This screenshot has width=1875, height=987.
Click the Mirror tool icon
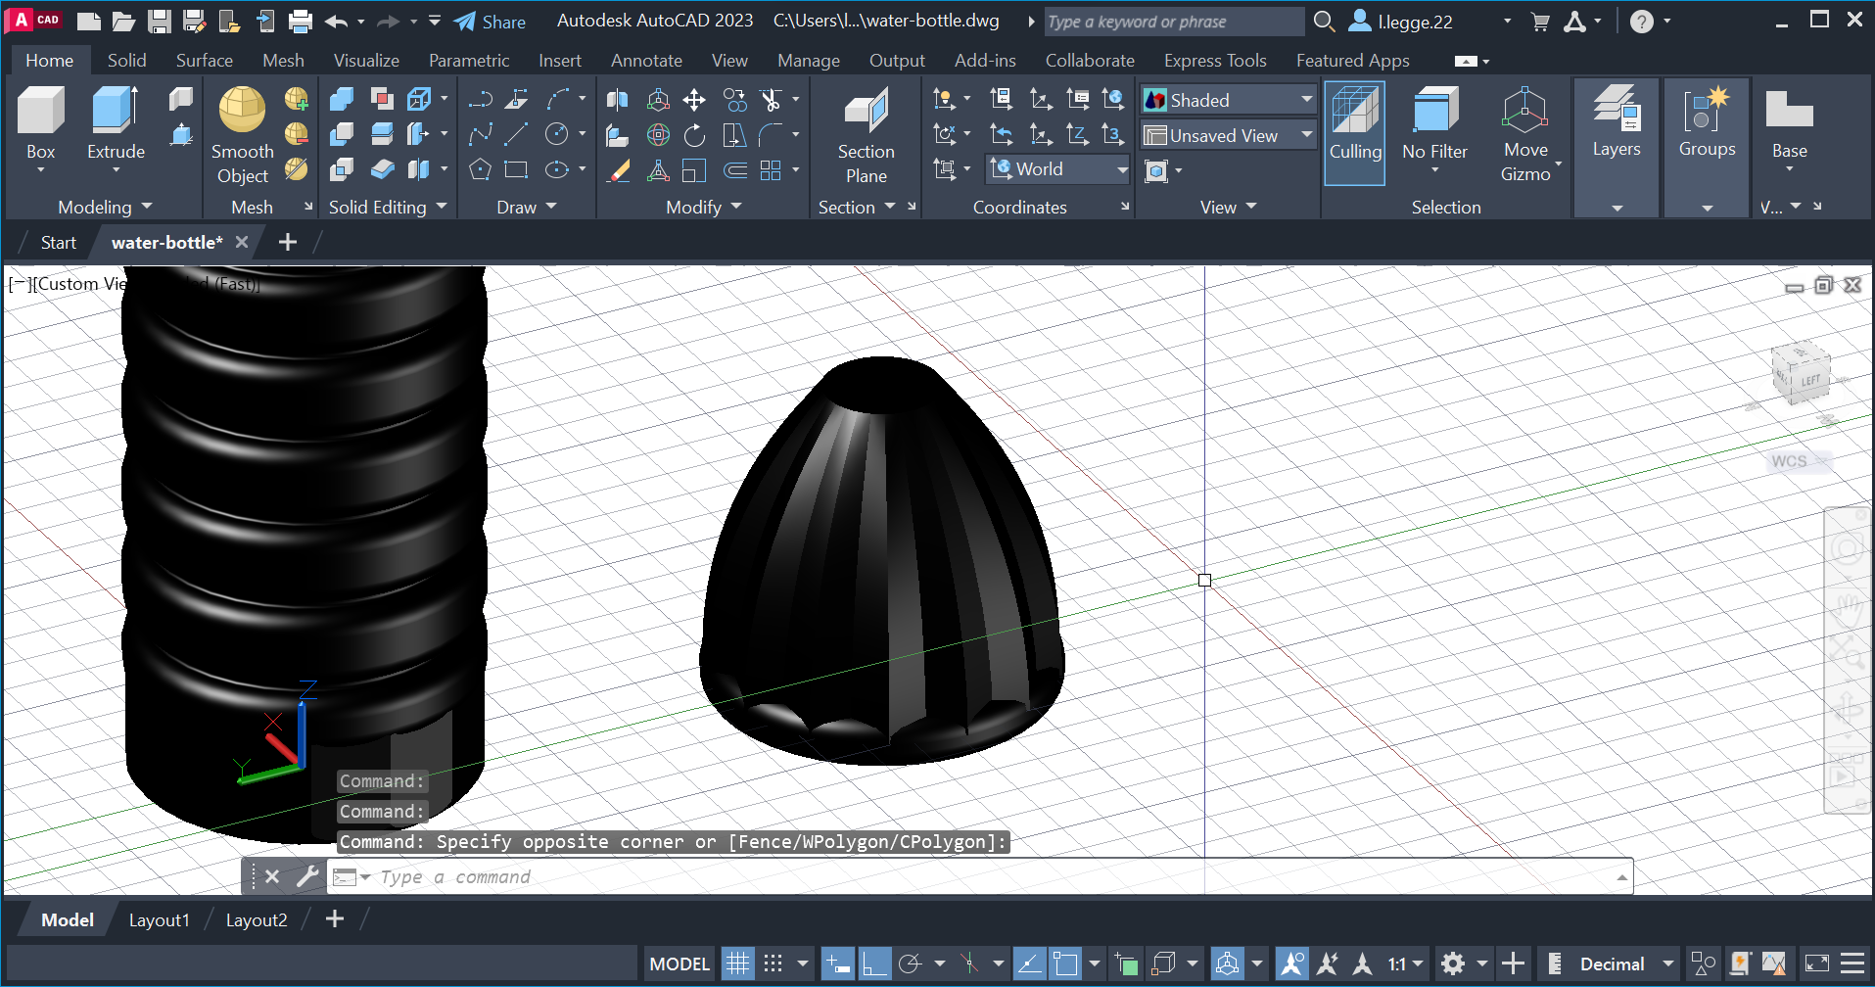pos(617,99)
